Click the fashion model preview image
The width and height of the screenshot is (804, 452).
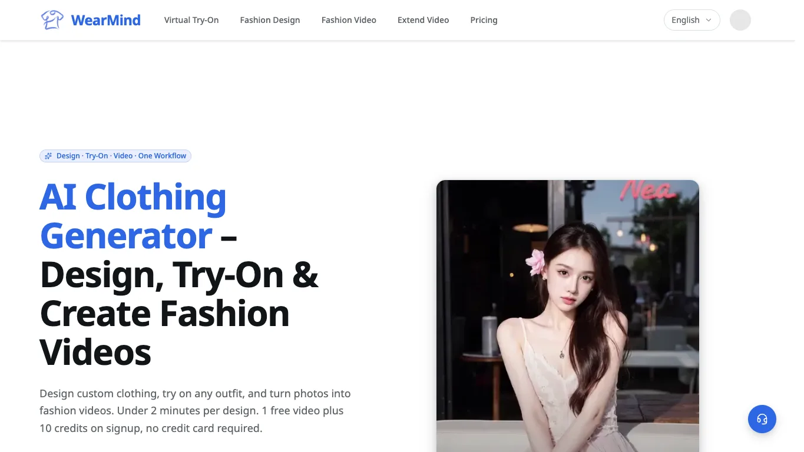click(567, 316)
